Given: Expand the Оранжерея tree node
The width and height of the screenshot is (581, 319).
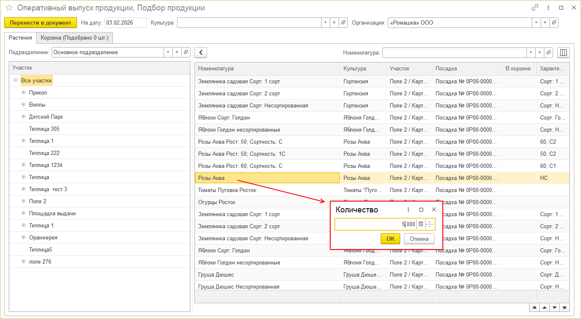Looking at the screenshot, I should coord(24,237).
